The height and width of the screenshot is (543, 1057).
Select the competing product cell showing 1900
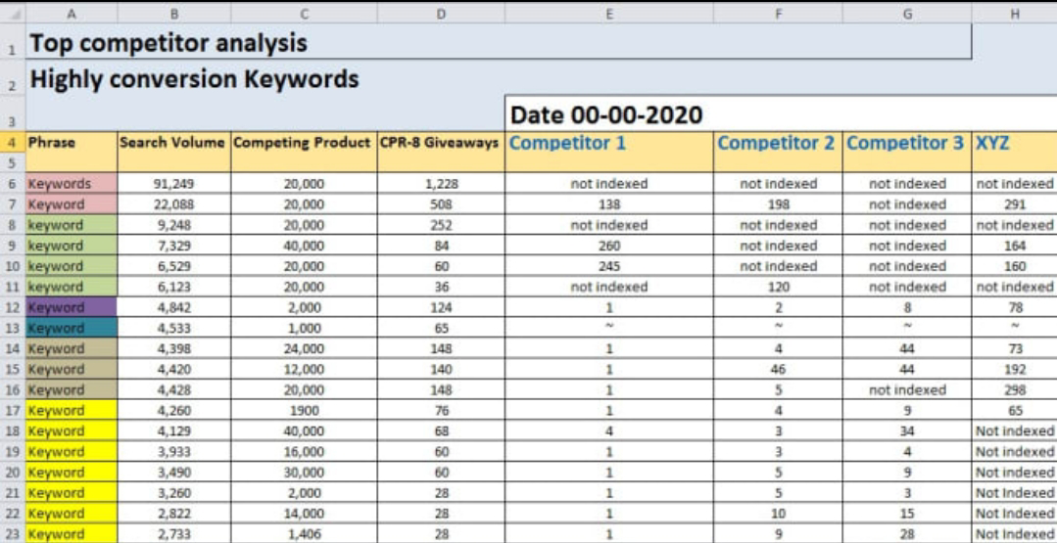pos(305,410)
